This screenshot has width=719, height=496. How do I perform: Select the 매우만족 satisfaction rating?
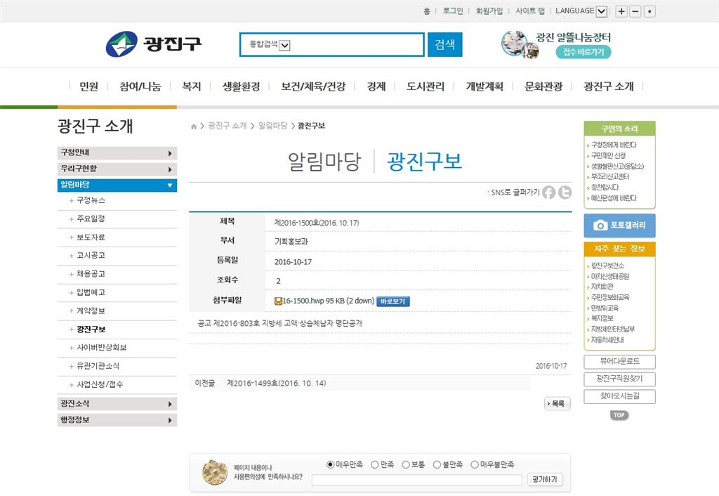[x=329, y=464]
